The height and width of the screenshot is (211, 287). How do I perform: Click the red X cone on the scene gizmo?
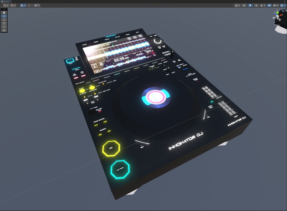pos(281,15)
